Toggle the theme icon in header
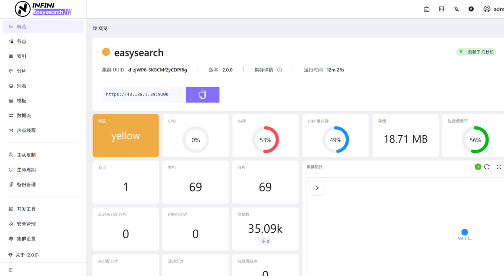 tap(471, 9)
